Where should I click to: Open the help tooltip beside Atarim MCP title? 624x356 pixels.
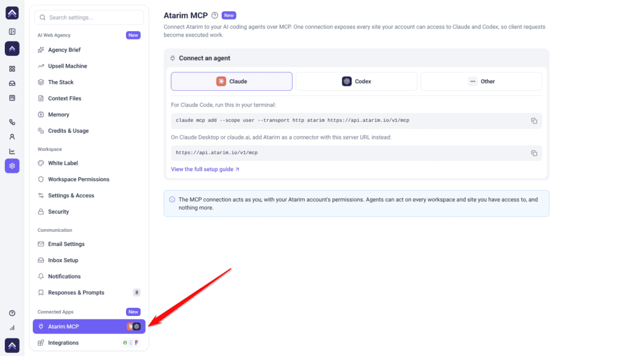coord(215,15)
